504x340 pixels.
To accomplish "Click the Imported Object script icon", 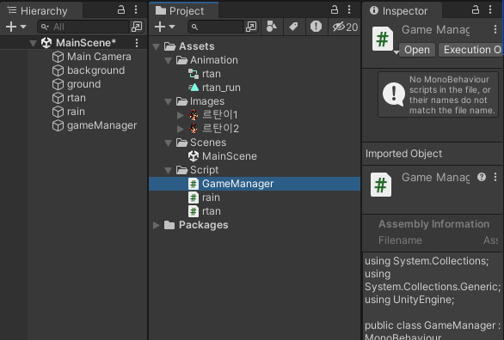I will (381, 185).
